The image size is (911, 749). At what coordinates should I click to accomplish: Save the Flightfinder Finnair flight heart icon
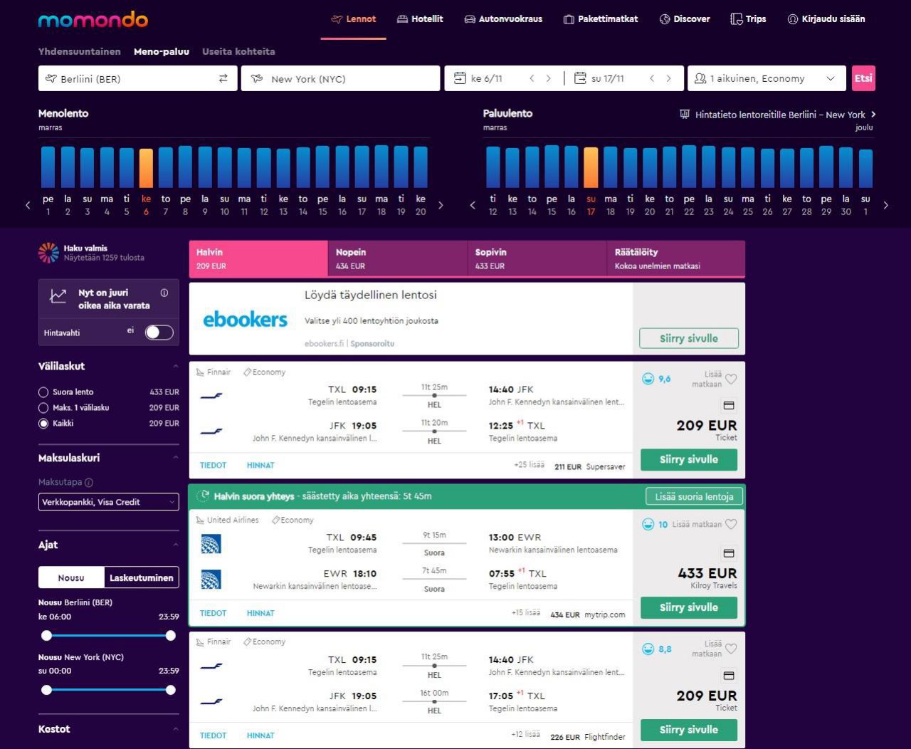pos(731,649)
